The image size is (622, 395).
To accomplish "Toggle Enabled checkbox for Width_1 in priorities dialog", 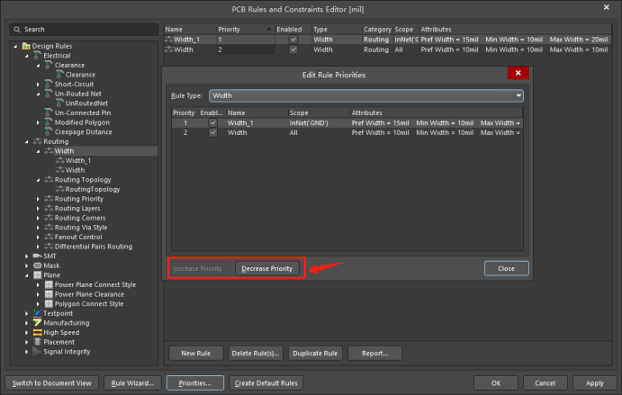I will [x=212, y=122].
